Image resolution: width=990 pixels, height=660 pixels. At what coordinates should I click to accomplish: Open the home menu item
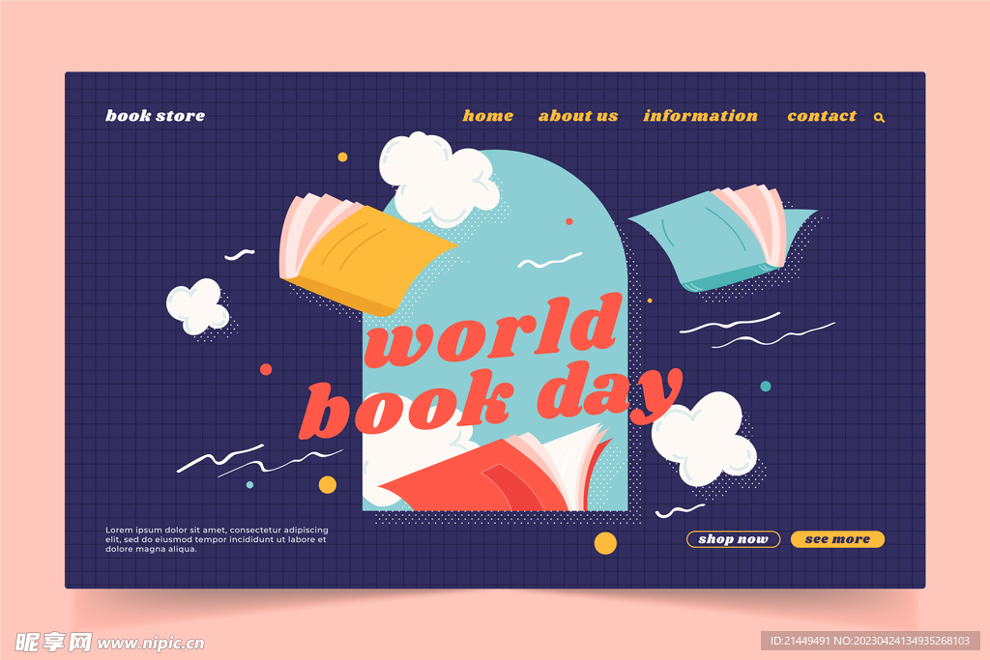coord(487,116)
